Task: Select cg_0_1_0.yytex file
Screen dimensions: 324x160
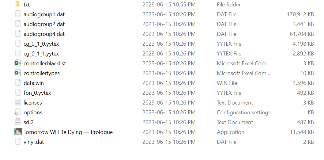Action: tap(41, 44)
